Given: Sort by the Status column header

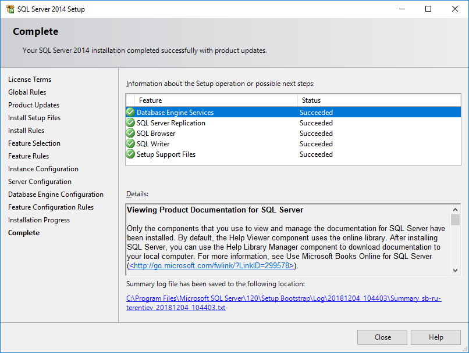Looking at the screenshot, I should click(311, 100).
